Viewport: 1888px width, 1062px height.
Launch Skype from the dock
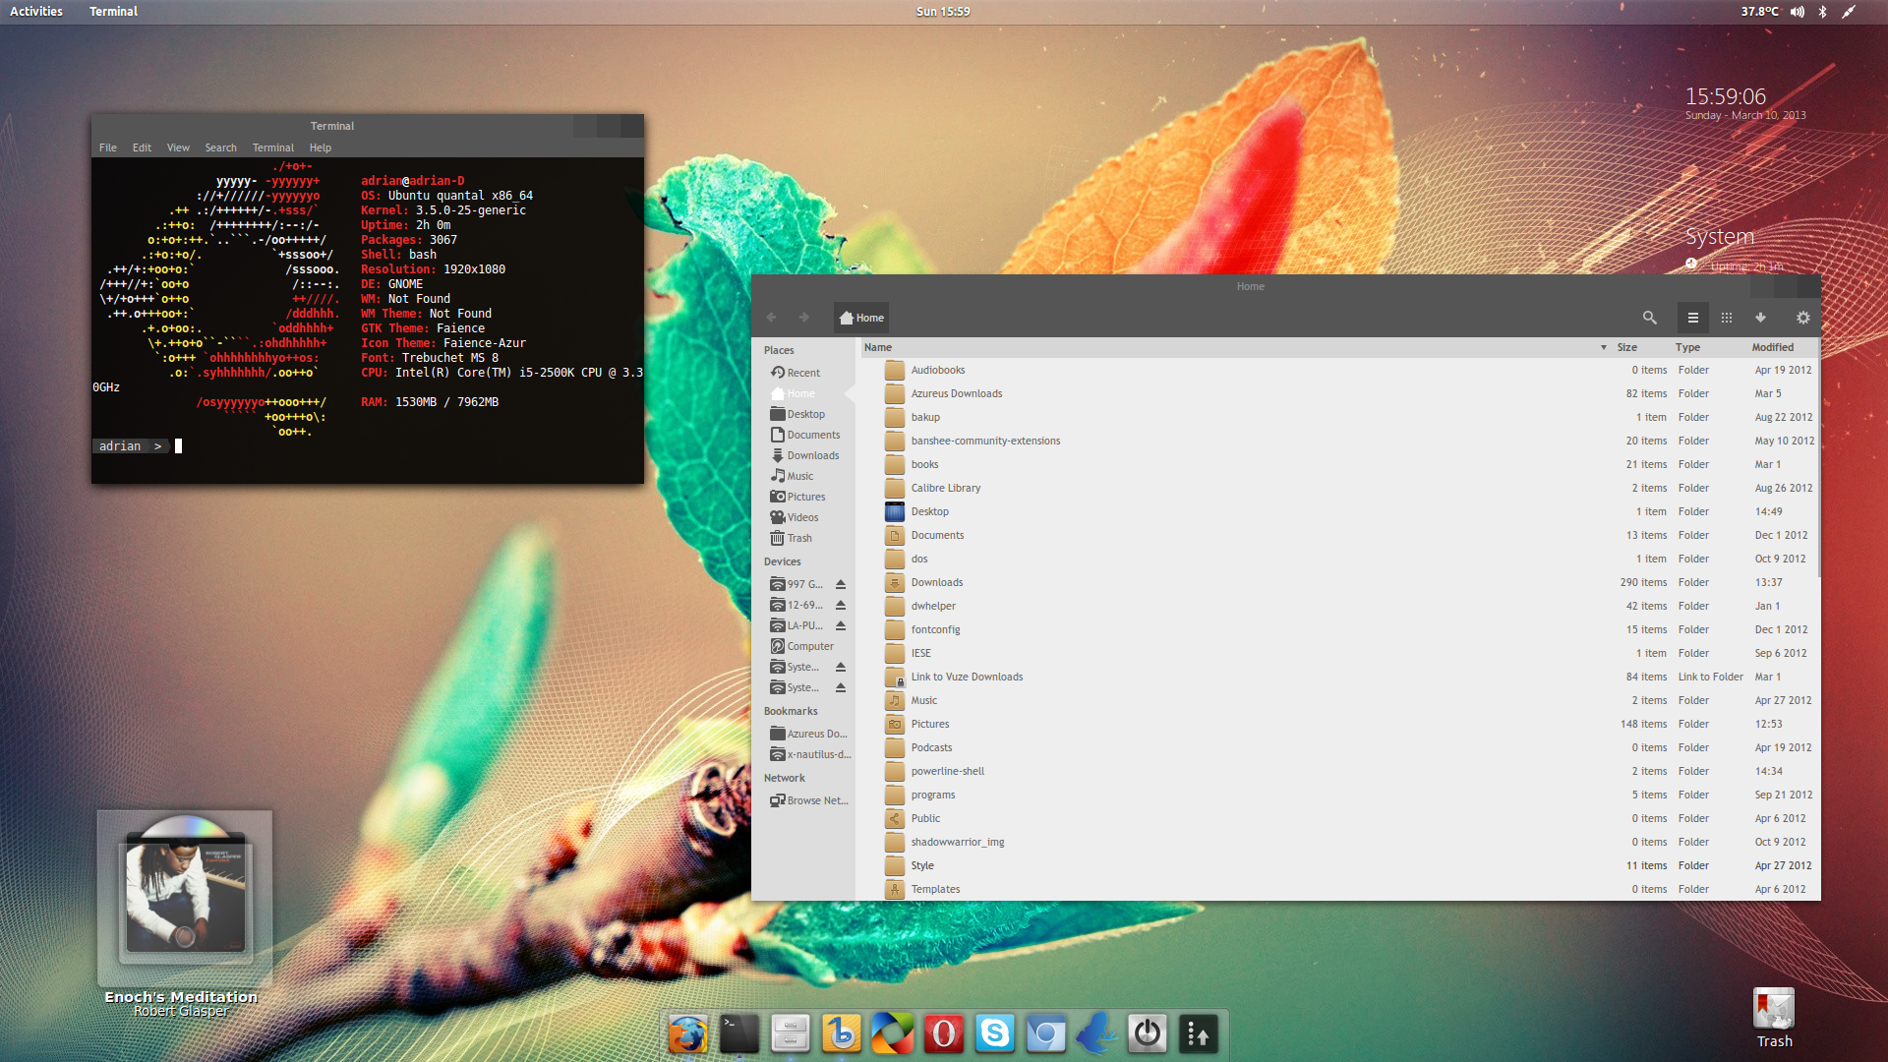point(995,1034)
